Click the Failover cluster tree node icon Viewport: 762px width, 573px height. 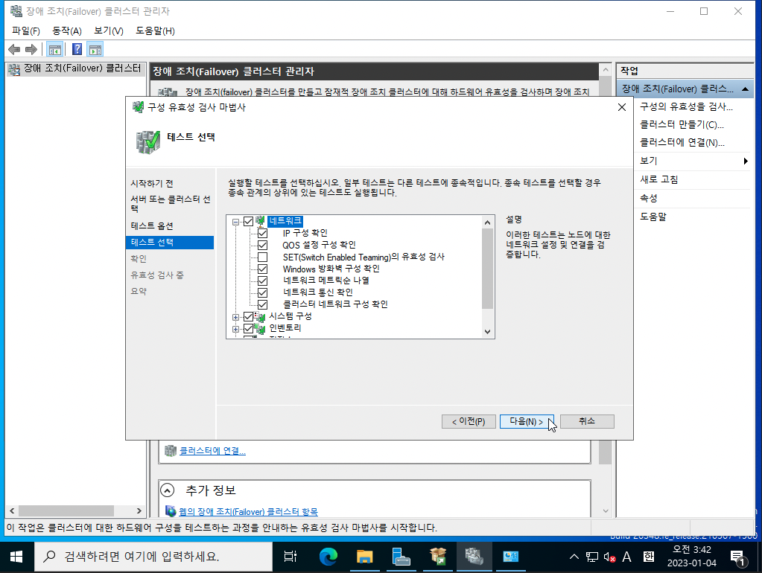pos(14,69)
